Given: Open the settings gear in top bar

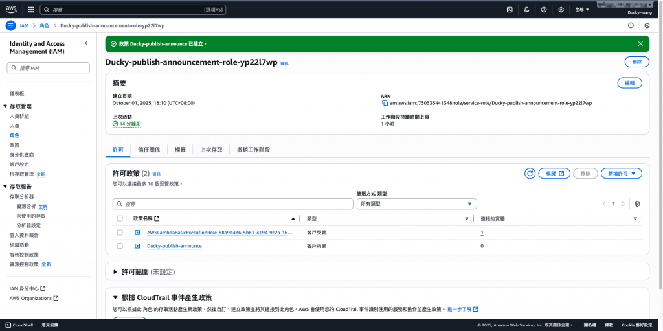Looking at the screenshot, I should point(561,9).
